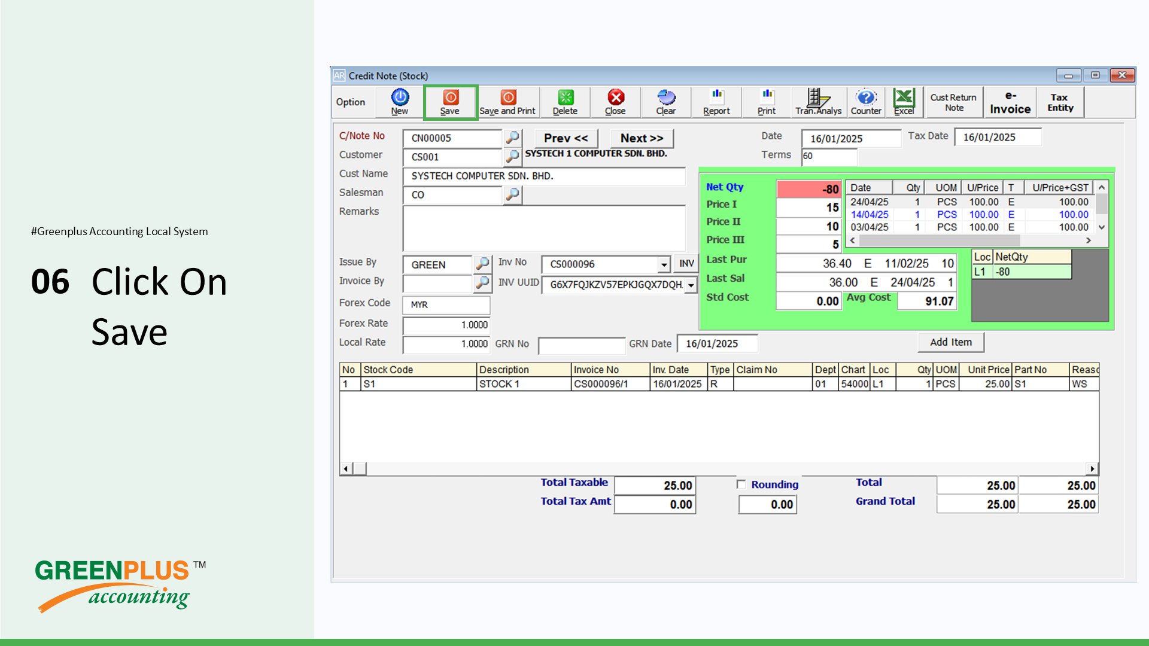This screenshot has height=646, width=1149.
Task: Click the Chart cell 54000
Action: pyautogui.click(x=854, y=384)
